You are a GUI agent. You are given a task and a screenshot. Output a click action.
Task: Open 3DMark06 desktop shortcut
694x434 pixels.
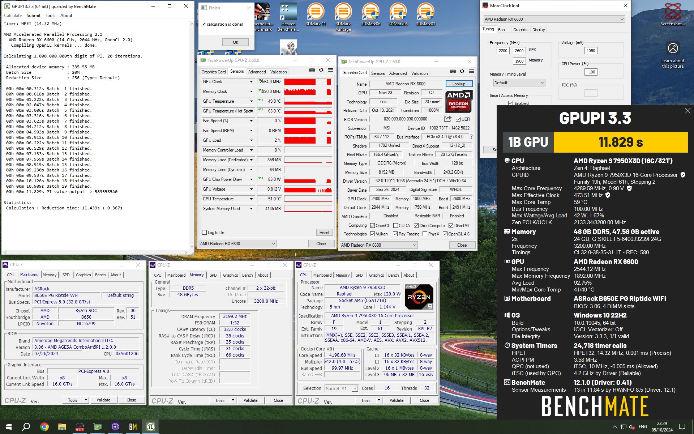pos(370,15)
